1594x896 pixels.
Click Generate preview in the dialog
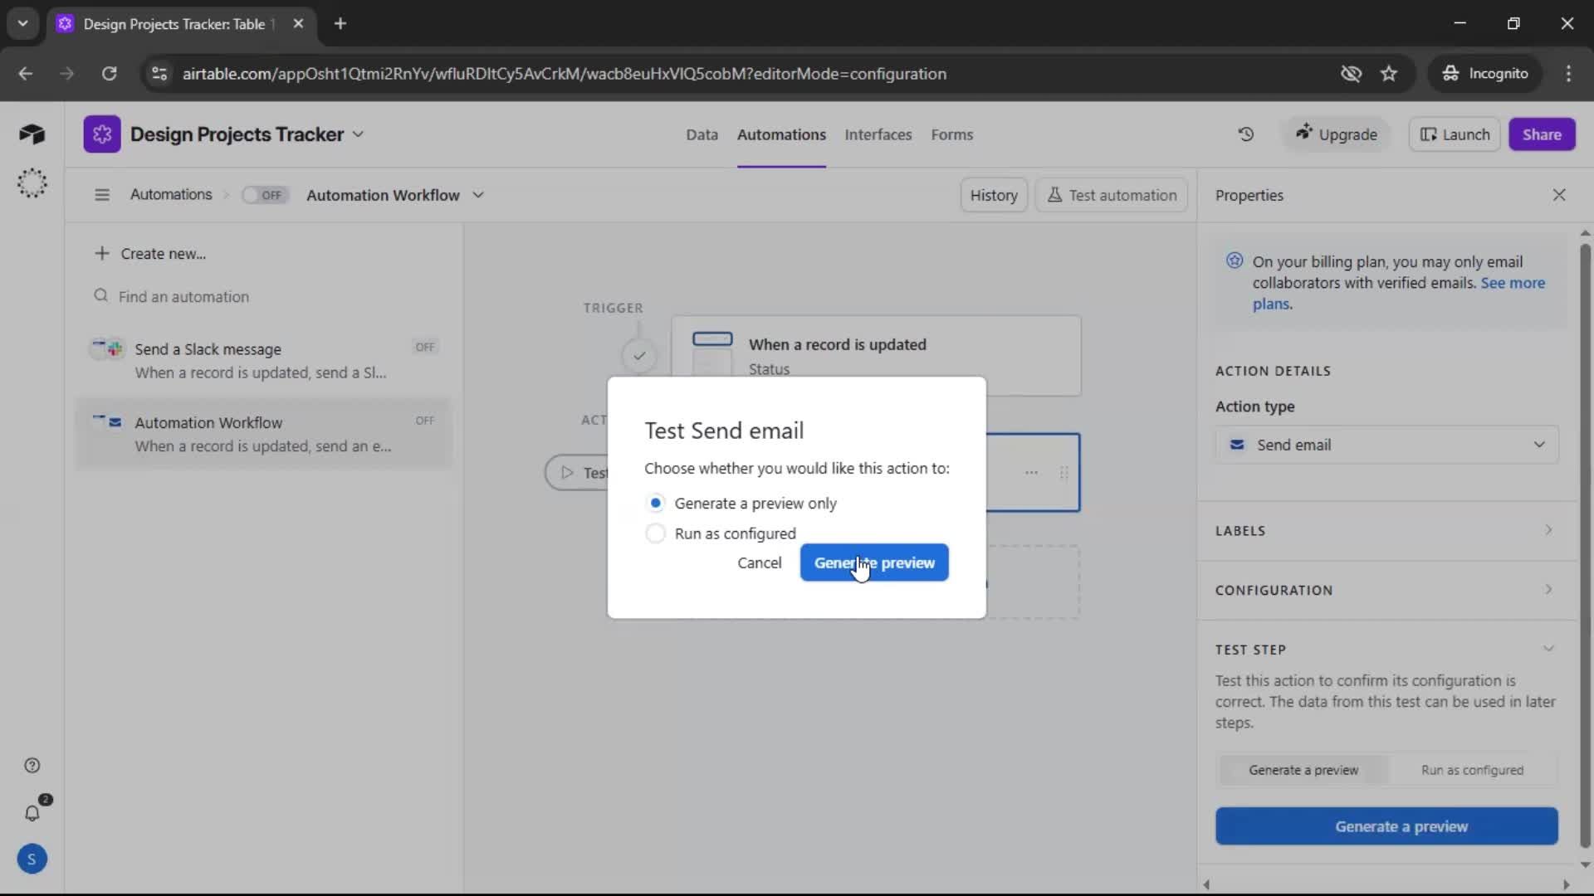874,562
